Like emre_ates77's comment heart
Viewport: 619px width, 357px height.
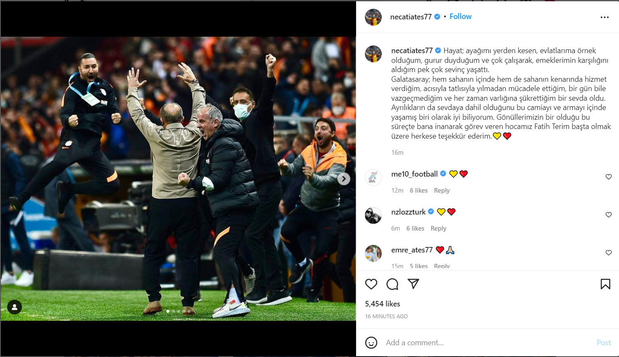(608, 252)
